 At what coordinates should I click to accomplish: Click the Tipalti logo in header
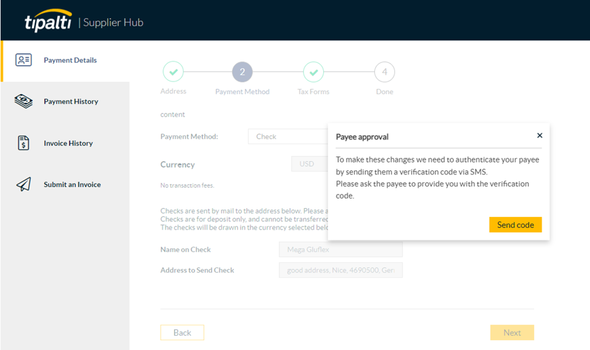click(x=48, y=20)
